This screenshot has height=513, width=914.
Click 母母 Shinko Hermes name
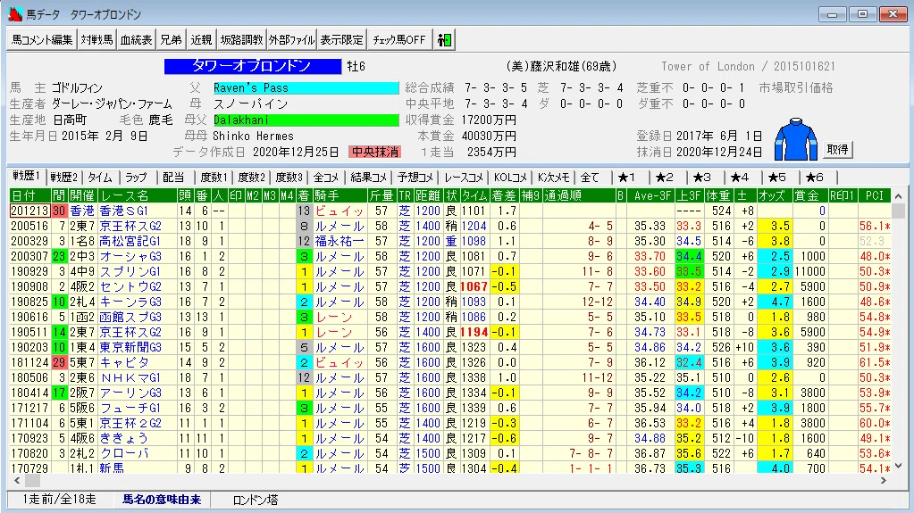tap(253, 136)
